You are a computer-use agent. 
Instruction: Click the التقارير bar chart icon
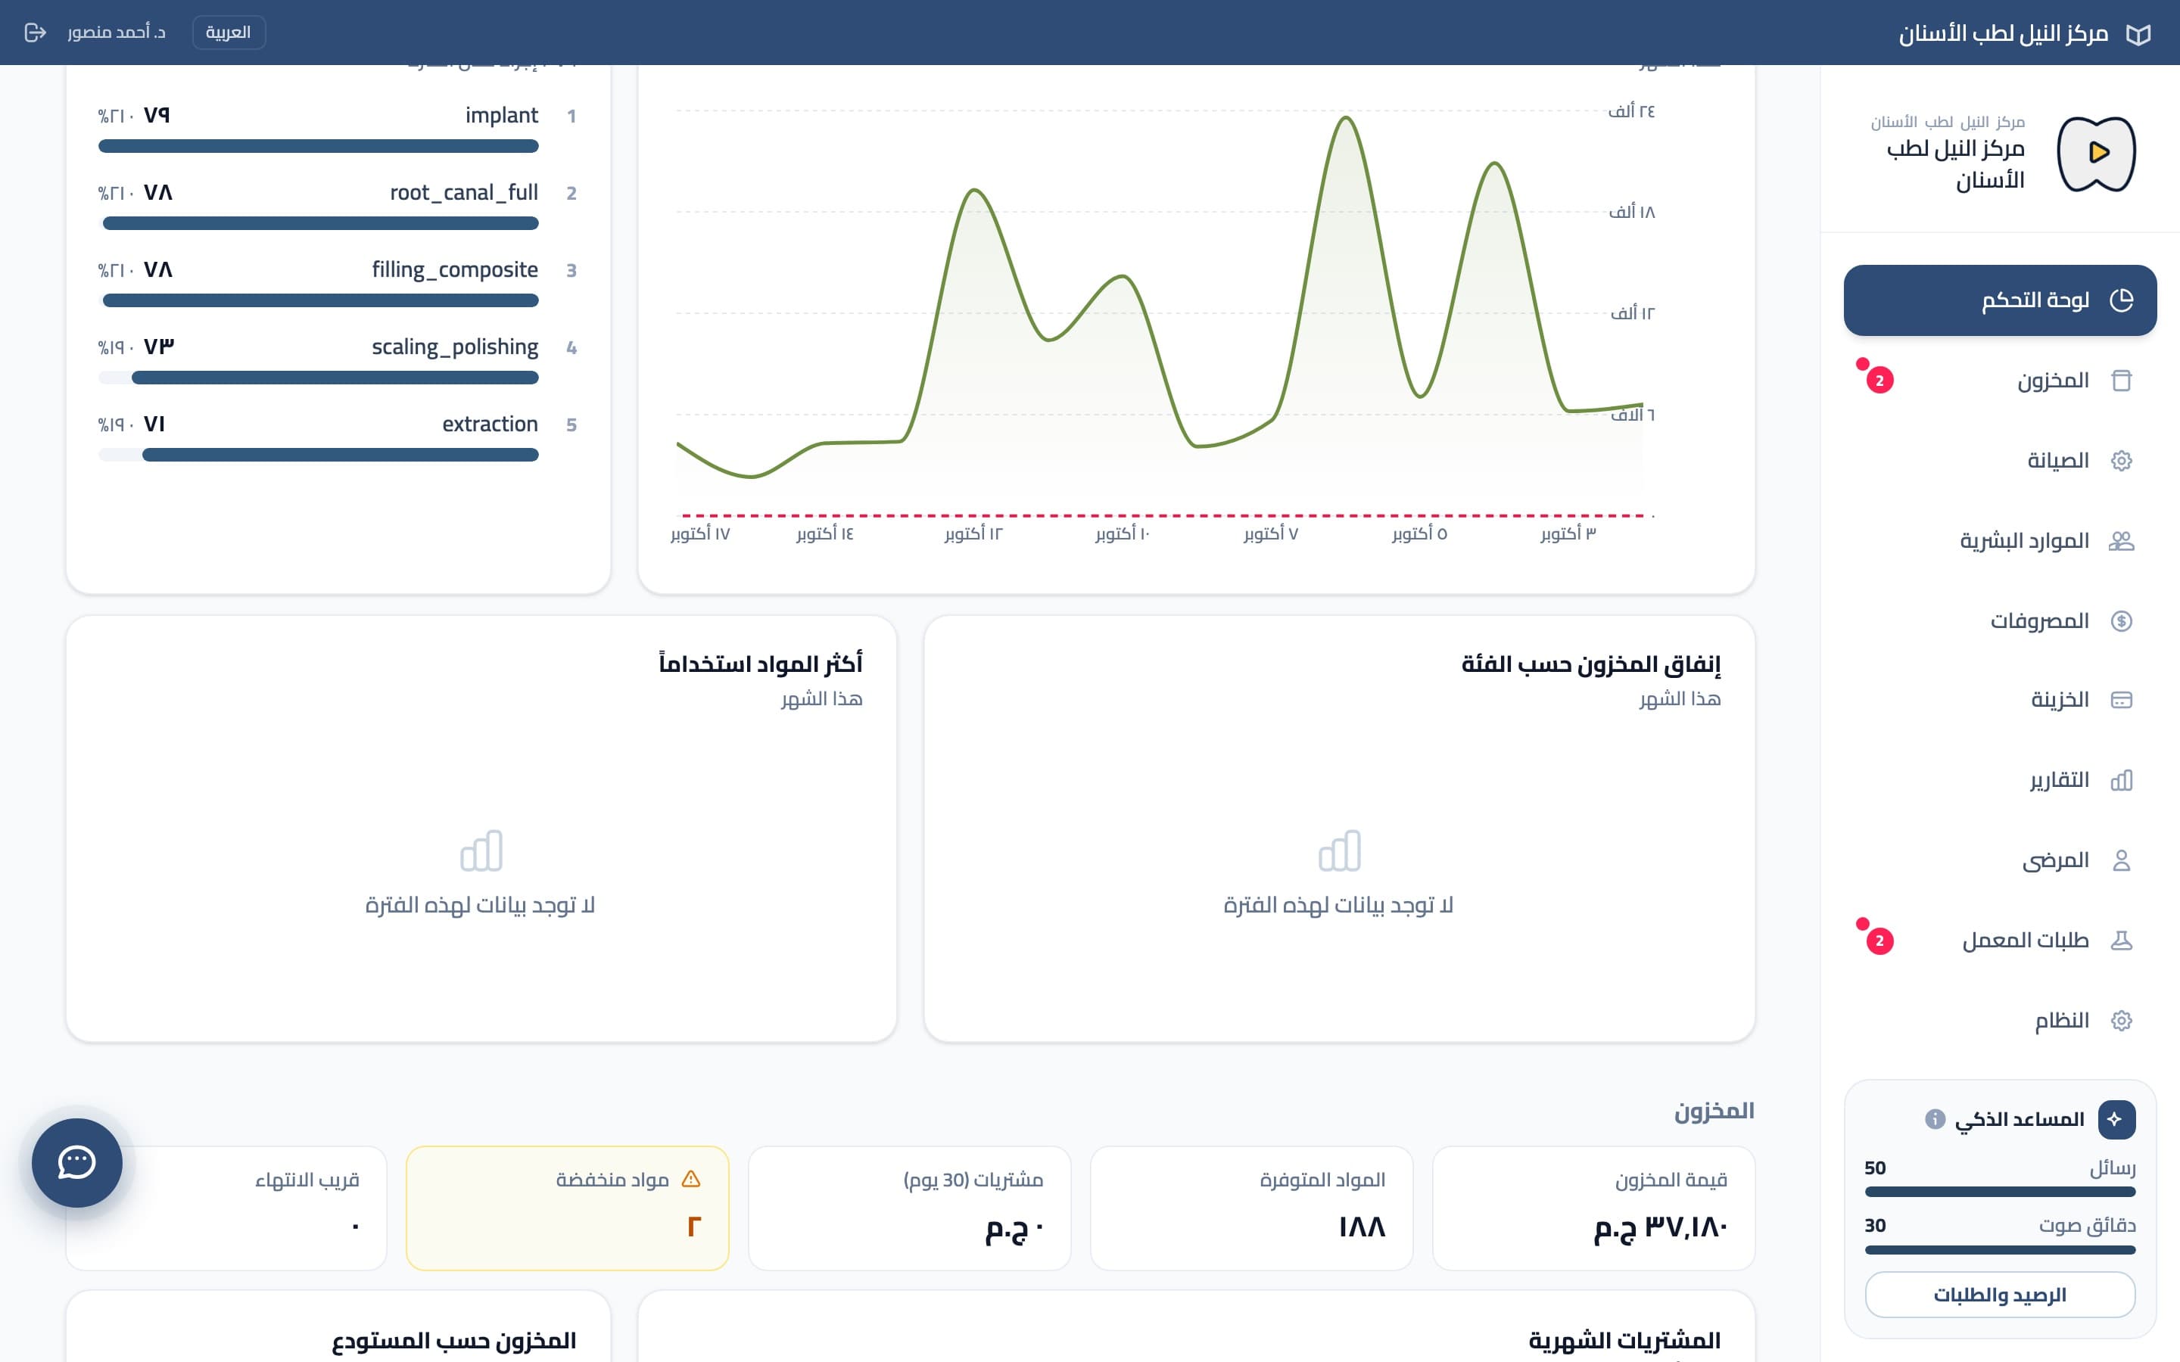click(2122, 780)
